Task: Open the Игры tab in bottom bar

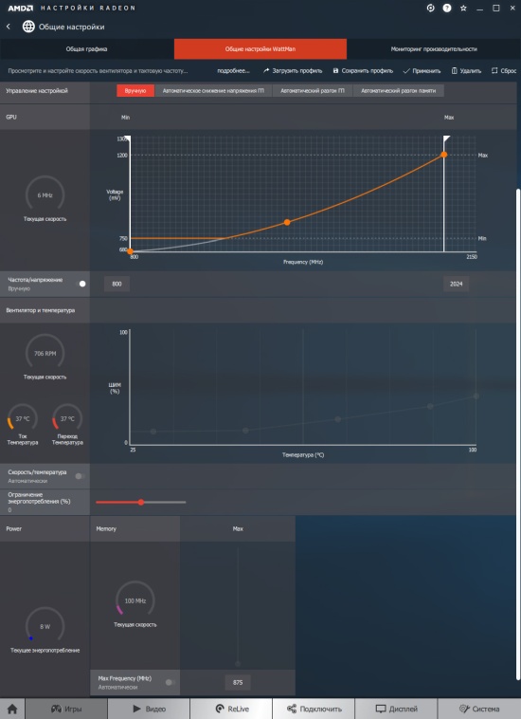Action: click(66, 709)
